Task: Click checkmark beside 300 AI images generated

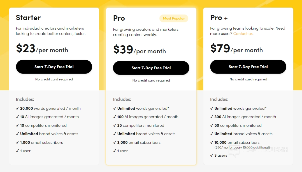Action: [x=212, y=117]
